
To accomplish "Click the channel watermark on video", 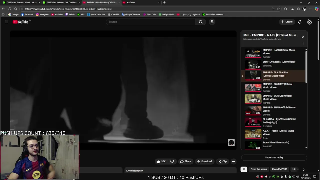I will [x=231, y=143].
